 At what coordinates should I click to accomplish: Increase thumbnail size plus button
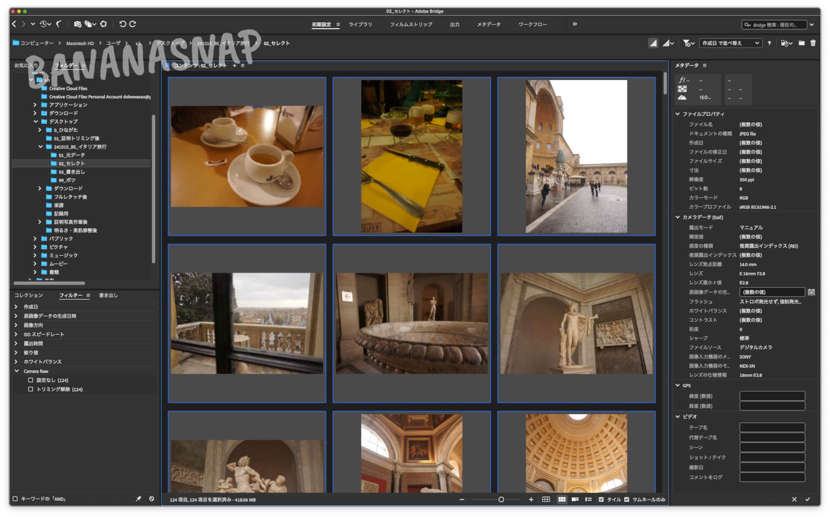tap(531, 500)
